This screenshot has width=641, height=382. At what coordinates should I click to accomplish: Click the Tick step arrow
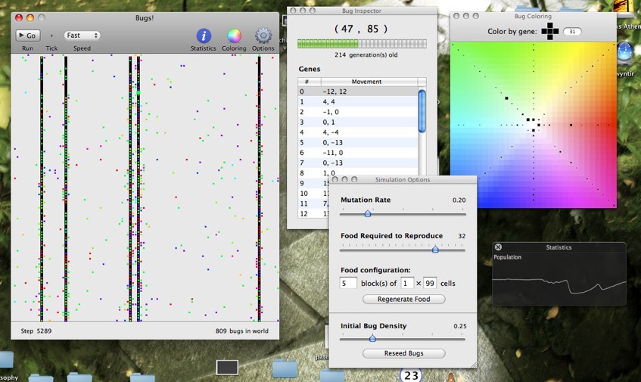tap(51, 36)
